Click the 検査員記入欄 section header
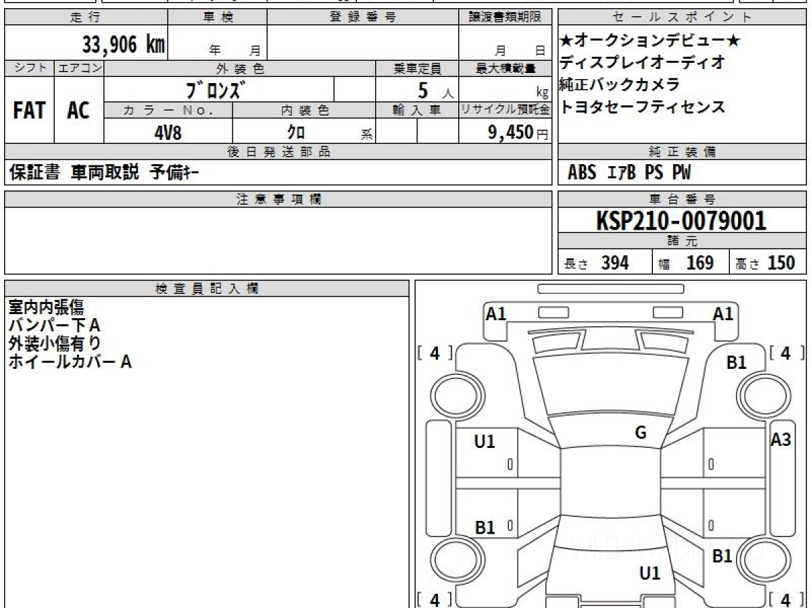This screenshot has width=811, height=608. click(x=207, y=288)
